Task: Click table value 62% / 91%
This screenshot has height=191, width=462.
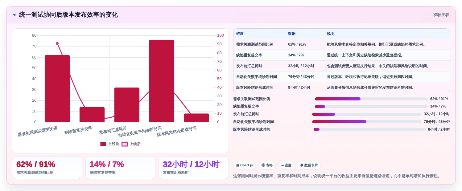Action: [297, 44]
